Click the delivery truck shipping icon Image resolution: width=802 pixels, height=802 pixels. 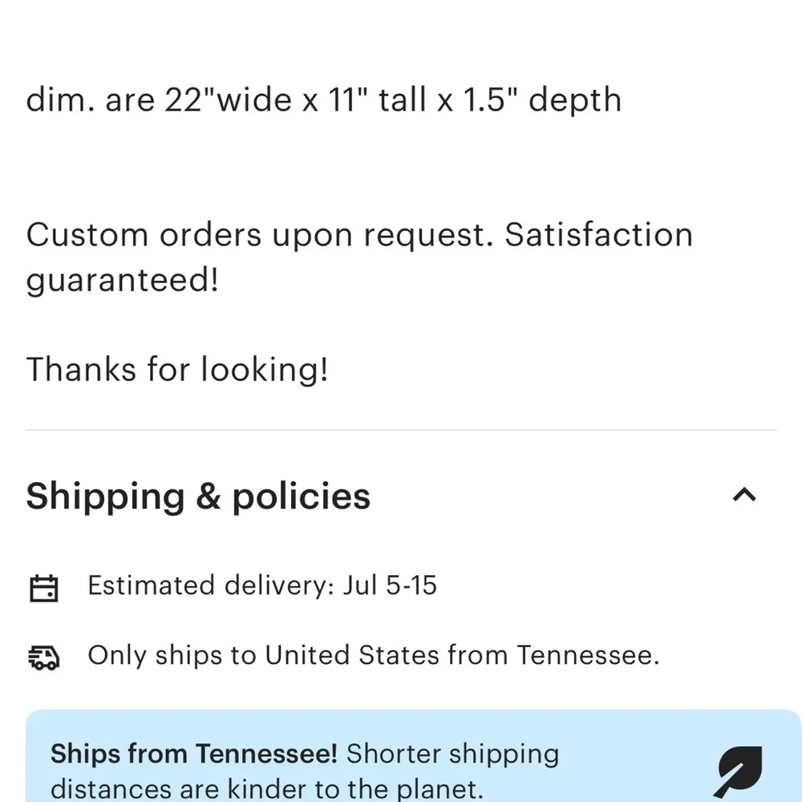[x=44, y=657]
